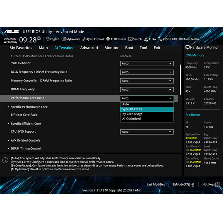Screen dimensions: 223x223
Task: Click Current ASUS MultiCore Enhancement Status
Action: pyautogui.click(x=42, y=56)
